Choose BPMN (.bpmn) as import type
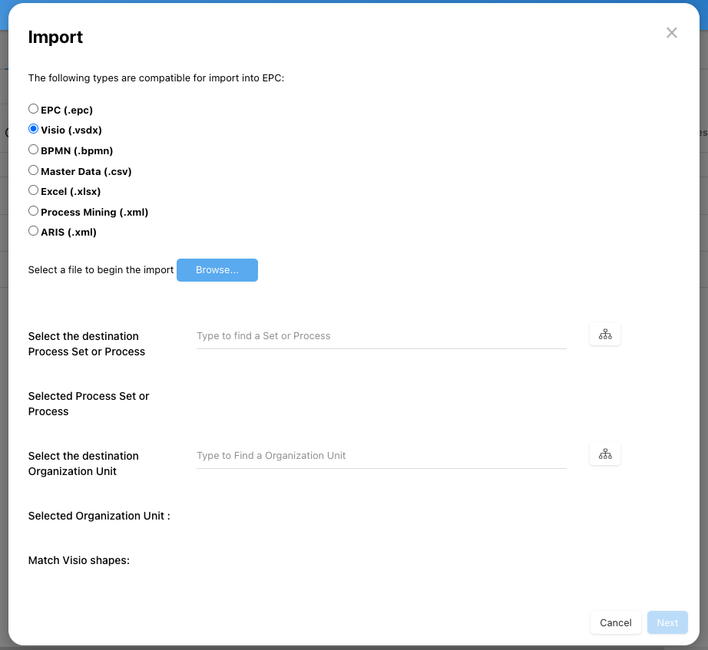The height and width of the screenshot is (650, 708). click(33, 150)
